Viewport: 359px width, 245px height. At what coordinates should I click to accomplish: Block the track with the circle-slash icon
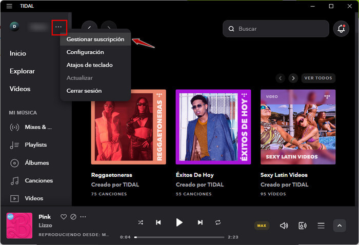[73, 217]
